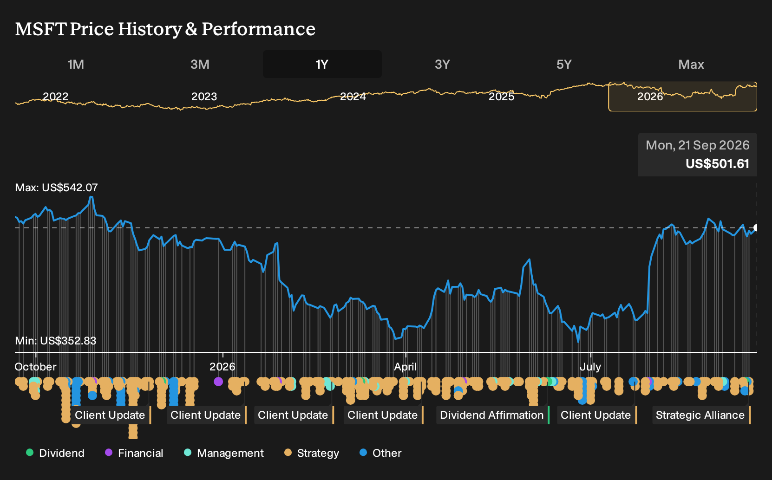
Task: Toggle Financial events in the legend
Action: coord(134,453)
